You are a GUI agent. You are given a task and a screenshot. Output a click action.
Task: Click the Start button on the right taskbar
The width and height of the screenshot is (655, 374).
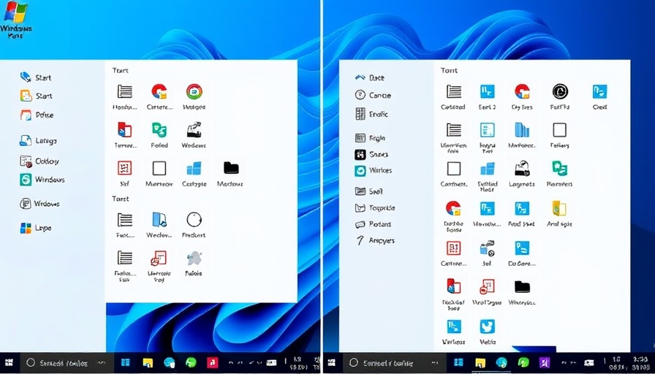coord(332,363)
